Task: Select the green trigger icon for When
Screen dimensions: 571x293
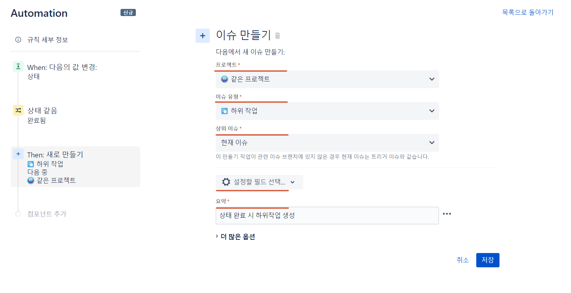Action: click(18, 66)
